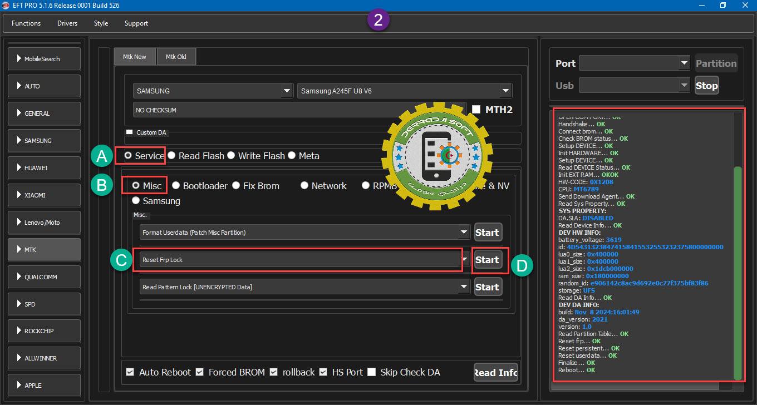Start the Reset Frp Lock operation

[x=487, y=260]
